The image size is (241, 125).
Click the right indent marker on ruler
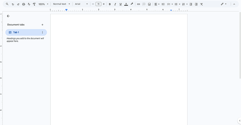(171, 10)
